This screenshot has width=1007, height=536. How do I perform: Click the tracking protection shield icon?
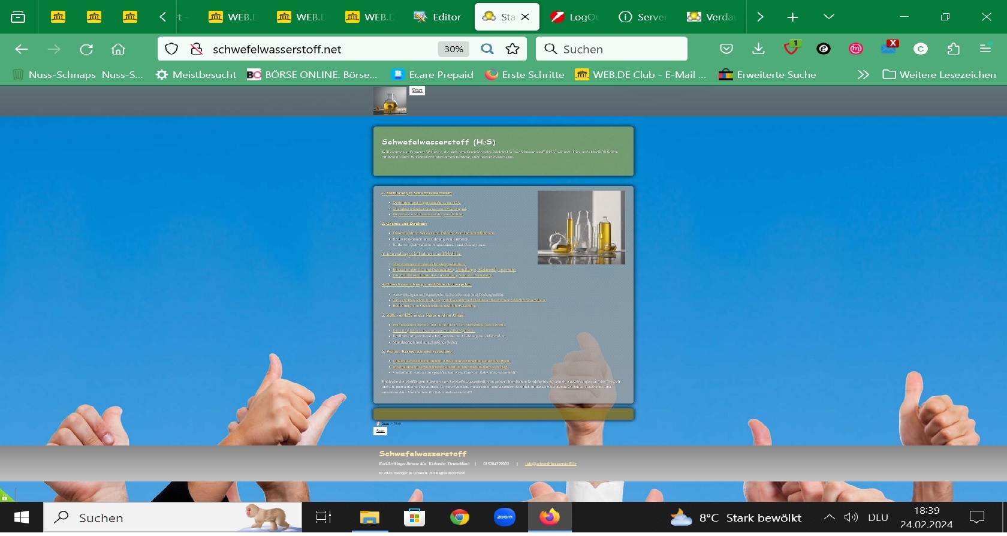(171, 49)
